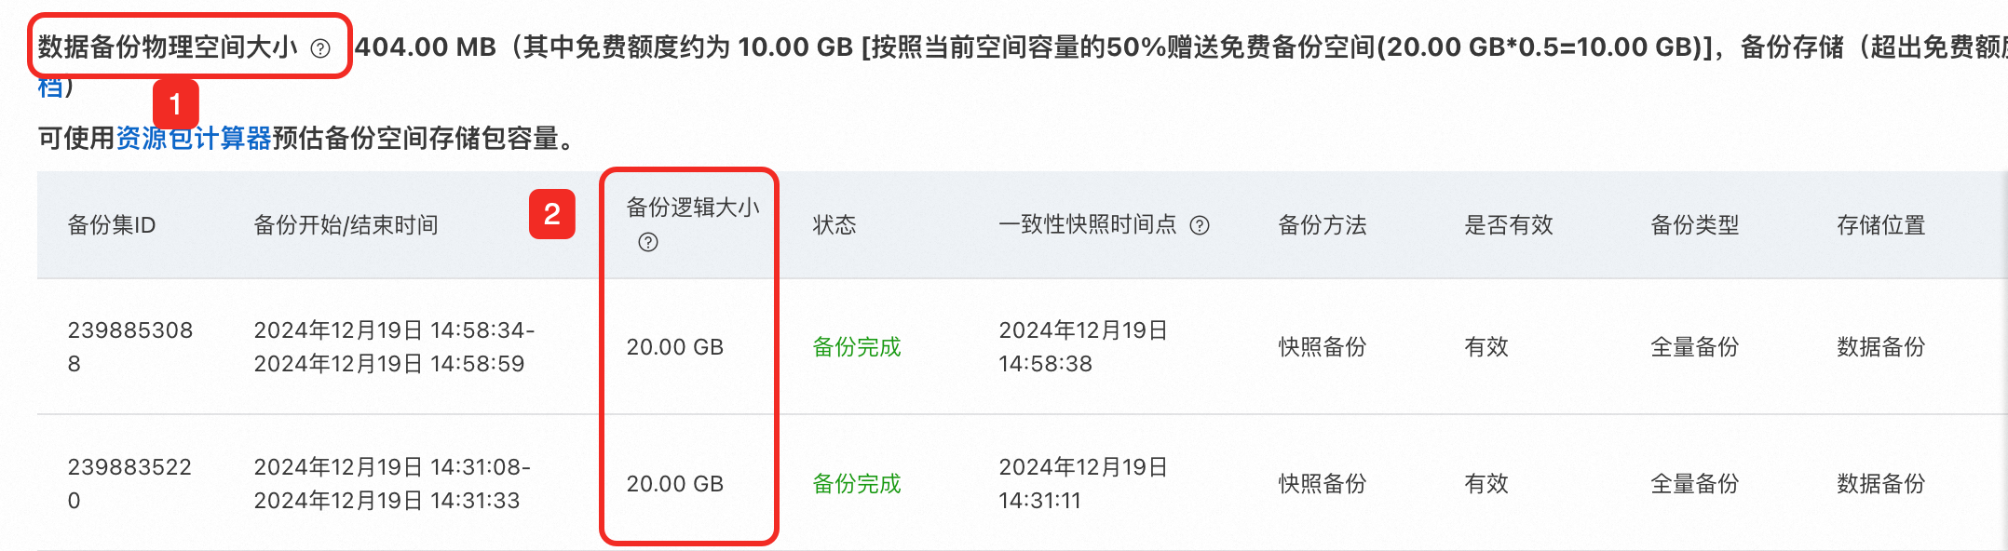
Task: Click the 备份类型 column header
Action: tap(1694, 225)
